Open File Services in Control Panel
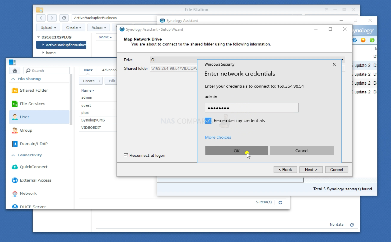The image size is (391, 242). [40, 104]
